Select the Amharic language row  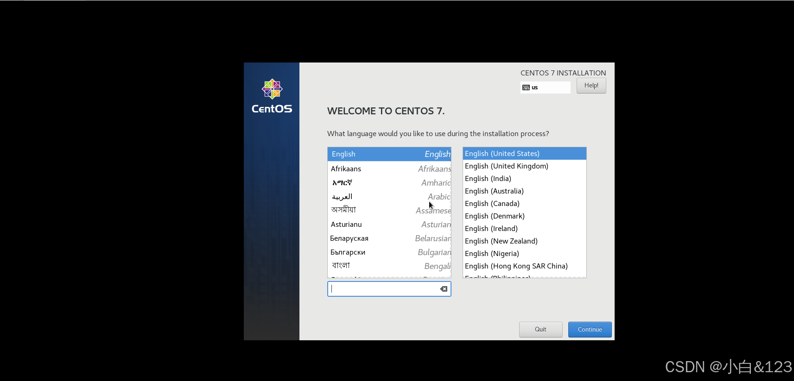point(389,183)
